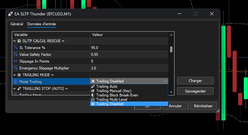This screenshot has height=135, width=248.
Task: Select the SL Tolerance % label
Action: 32,48
